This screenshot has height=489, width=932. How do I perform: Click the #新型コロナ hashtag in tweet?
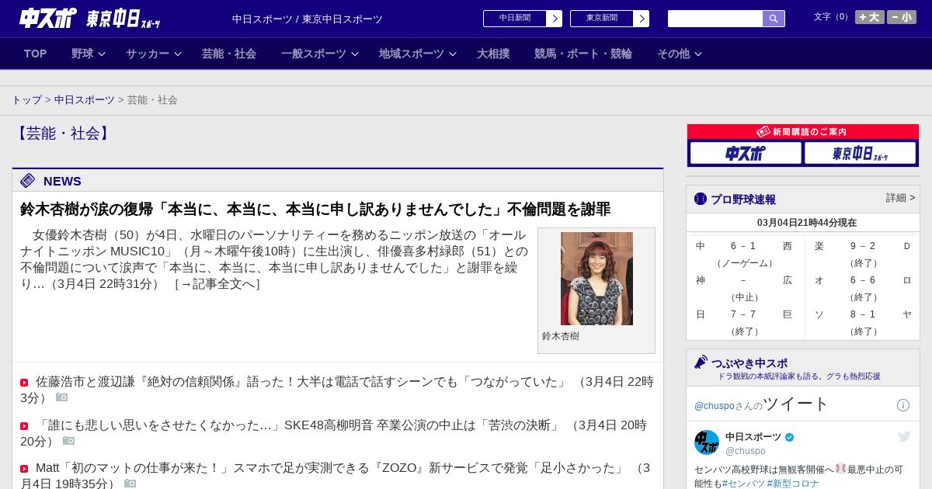coord(793,484)
